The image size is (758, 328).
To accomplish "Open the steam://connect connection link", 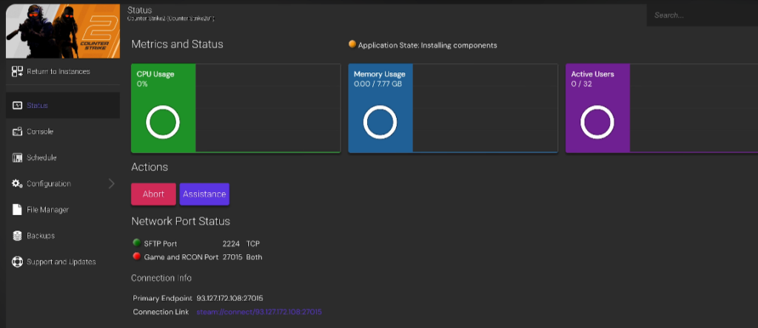I will click(259, 312).
